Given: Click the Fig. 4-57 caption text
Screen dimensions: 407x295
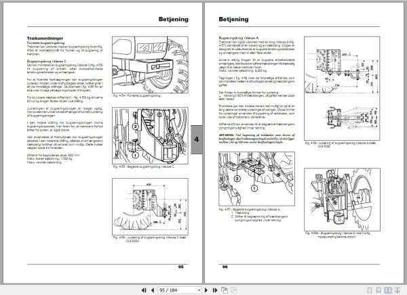Looking at the screenshot, I should click(250, 209).
